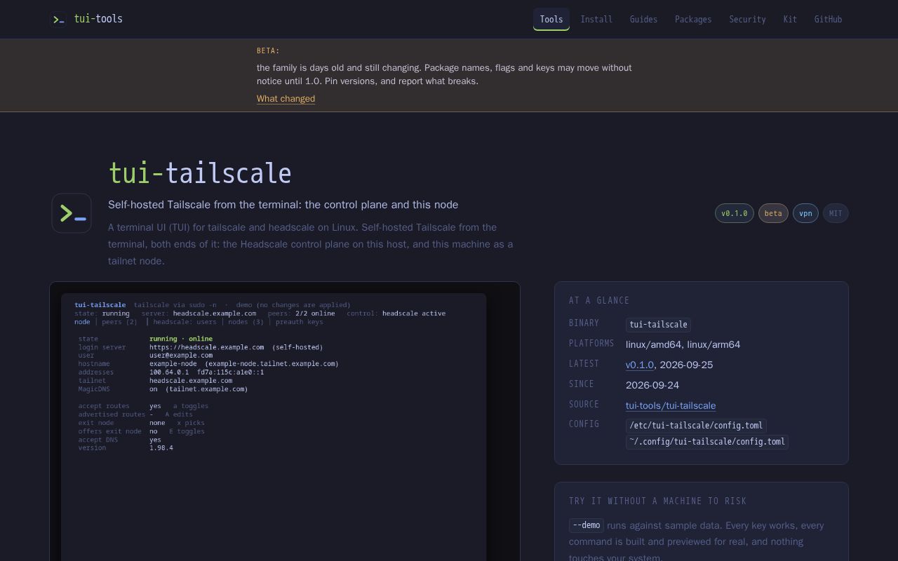898x561 pixels.
Task: Select the Tools nav tab
Action: coord(551,20)
